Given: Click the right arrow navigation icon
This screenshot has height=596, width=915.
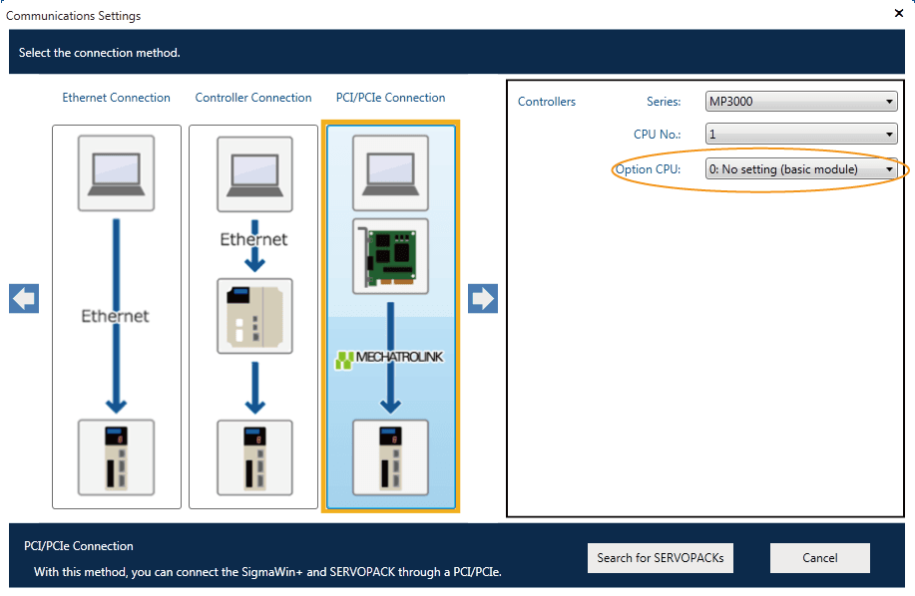Looking at the screenshot, I should click(483, 298).
